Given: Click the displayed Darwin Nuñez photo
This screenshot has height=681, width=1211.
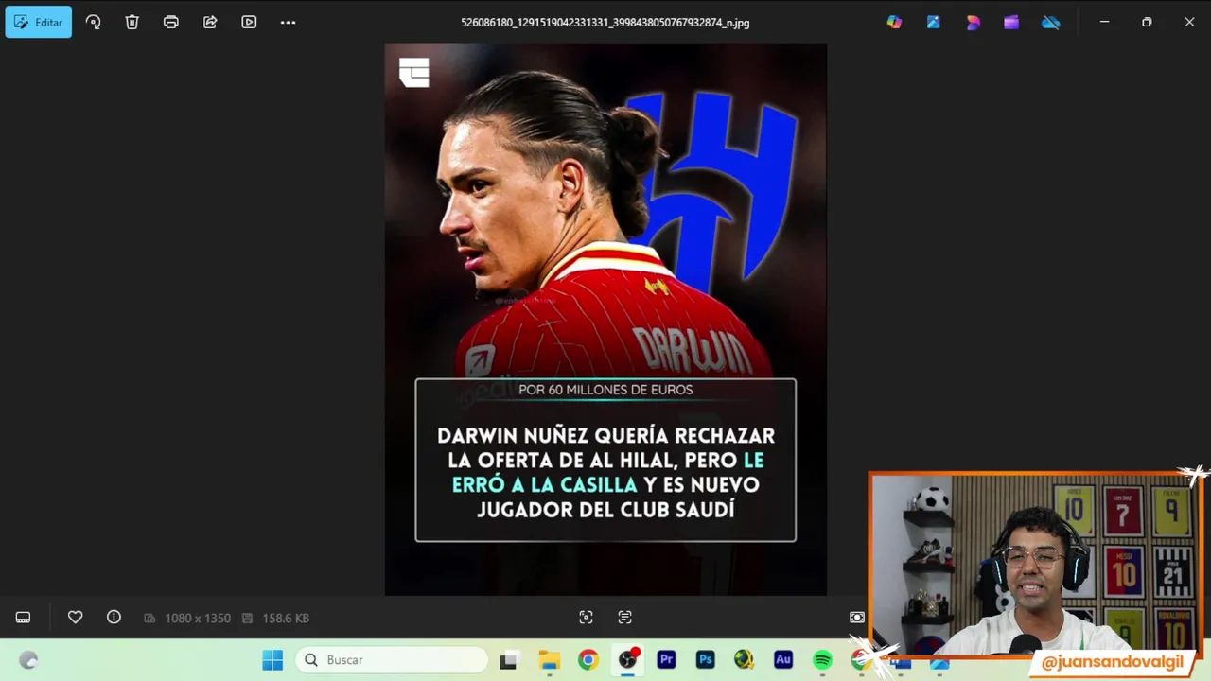Looking at the screenshot, I should (605, 319).
